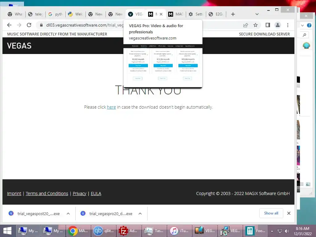Click help icon in background window
316x237 pixels.
pyautogui.click(x=309, y=25)
